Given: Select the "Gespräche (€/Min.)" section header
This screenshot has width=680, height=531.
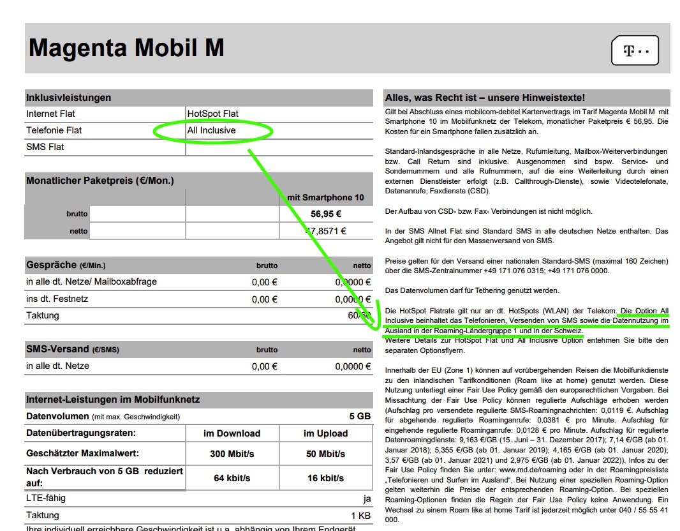Looking at the screenshot, I should pyautogui.click(x=66, y=265).
